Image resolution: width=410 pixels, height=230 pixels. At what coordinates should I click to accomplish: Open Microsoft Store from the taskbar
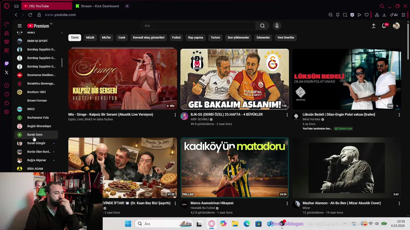[x=259, y=224]
